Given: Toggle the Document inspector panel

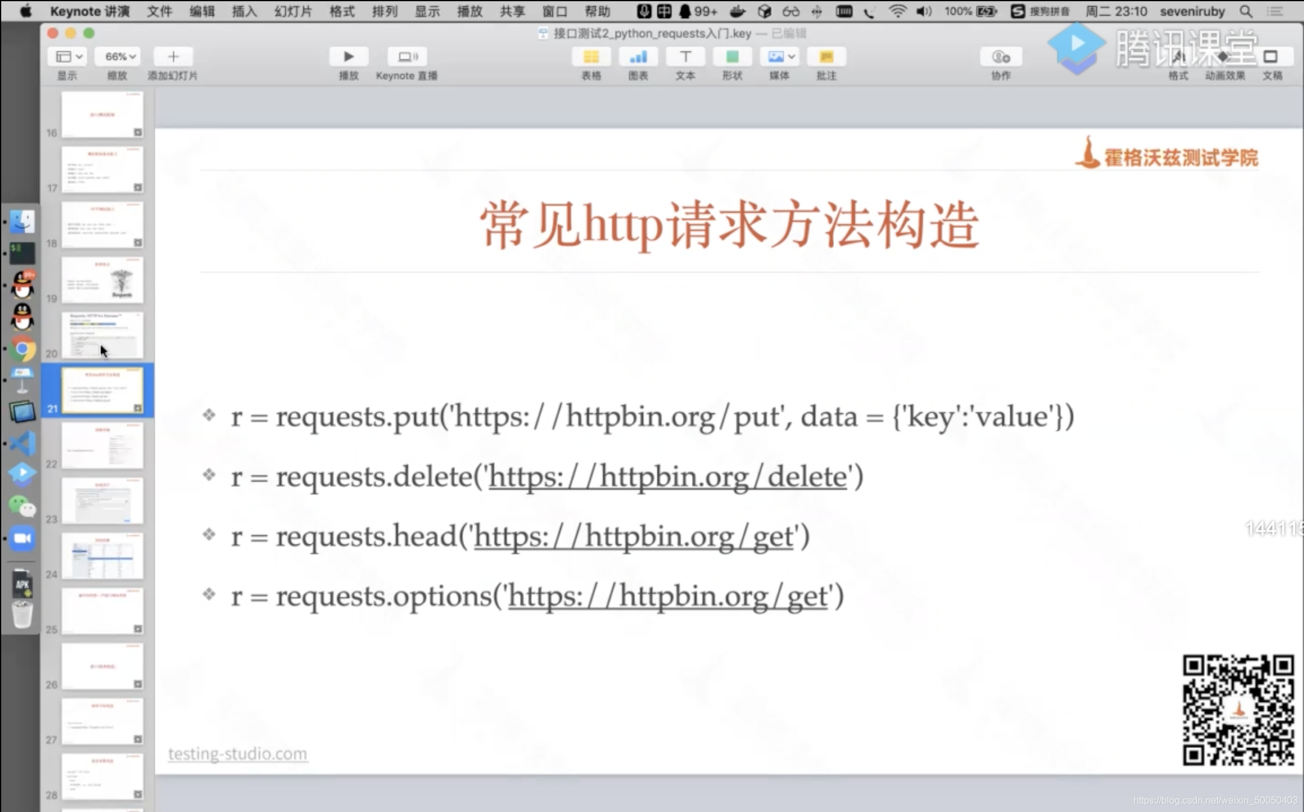Looking at the screenshot, I should (x=1271, y=57).
